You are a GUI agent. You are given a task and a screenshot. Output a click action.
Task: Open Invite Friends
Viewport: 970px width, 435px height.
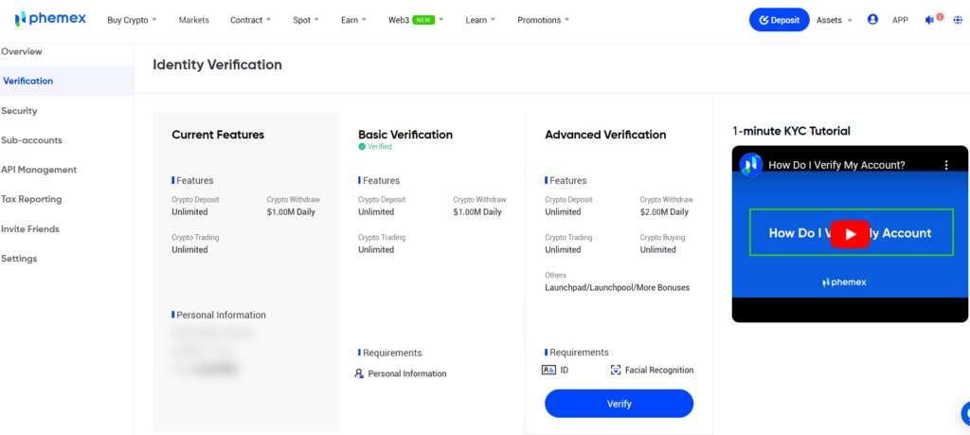click(x=30, y=229)
